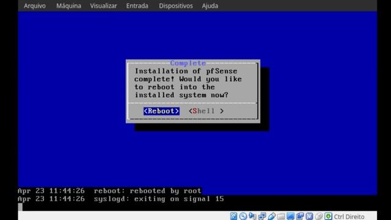391x220 pixels.
Task: Click the USB devices status icon
Action: click(x=271, y=216)
